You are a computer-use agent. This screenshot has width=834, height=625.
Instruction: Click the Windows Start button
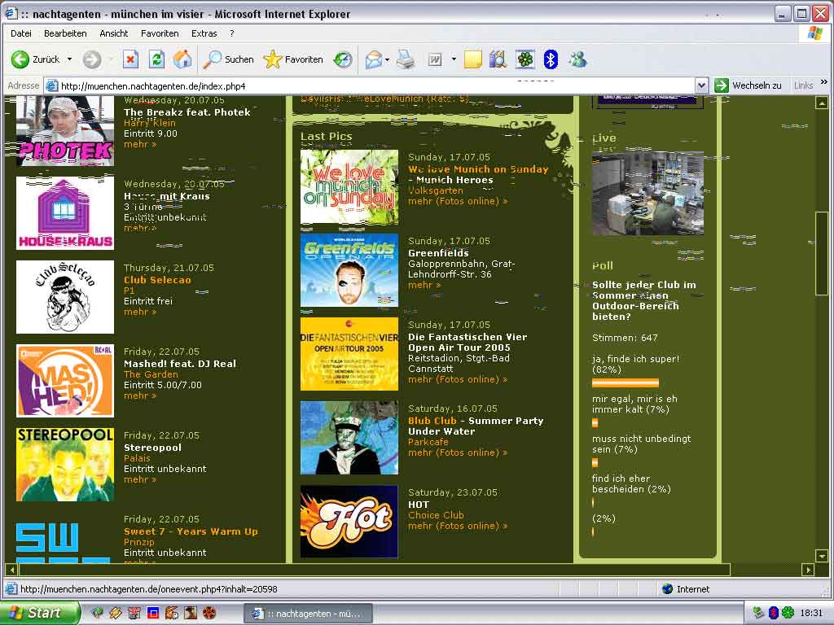point(40,613)
